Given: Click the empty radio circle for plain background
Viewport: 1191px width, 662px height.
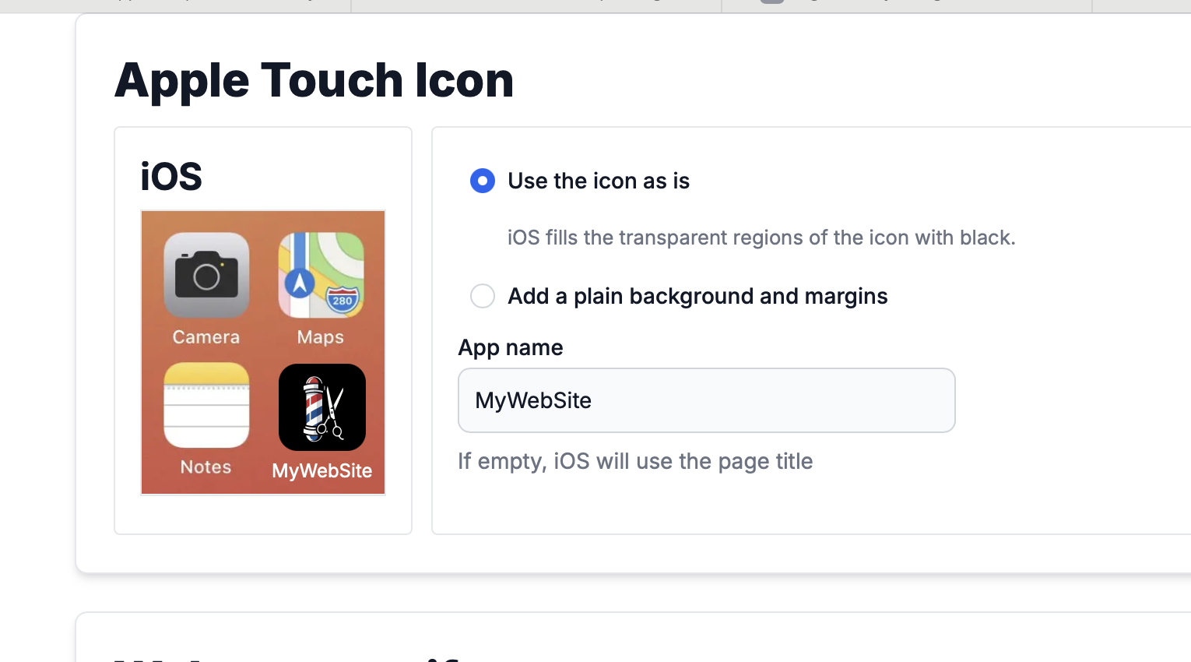Looking at the screenshot, I should tap(483, 296).
